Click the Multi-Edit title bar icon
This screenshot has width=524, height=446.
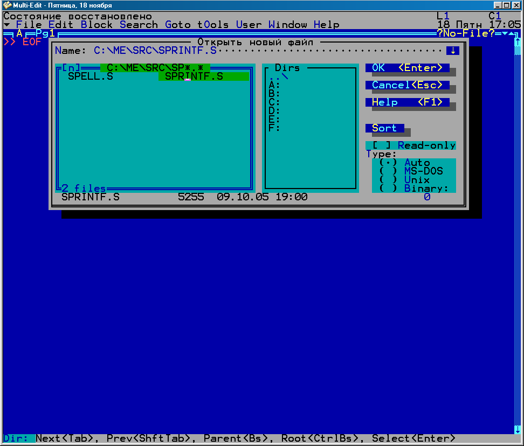click(x=7, y=5)
